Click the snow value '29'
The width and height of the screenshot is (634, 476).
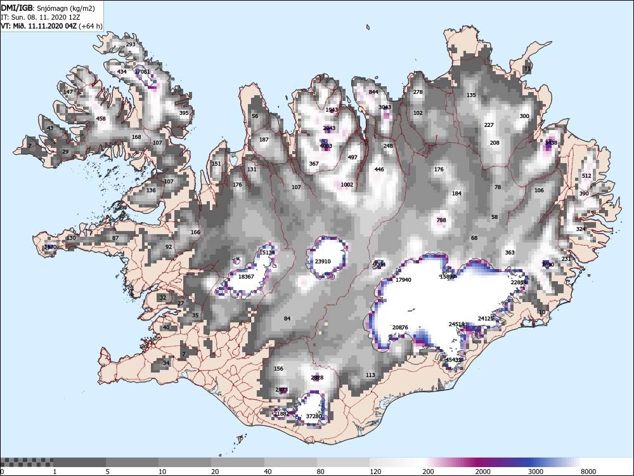(65, 152)
